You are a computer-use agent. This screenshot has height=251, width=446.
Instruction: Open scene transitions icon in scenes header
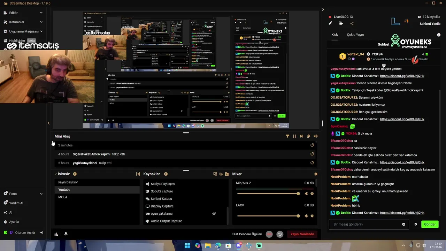(138, 174)
